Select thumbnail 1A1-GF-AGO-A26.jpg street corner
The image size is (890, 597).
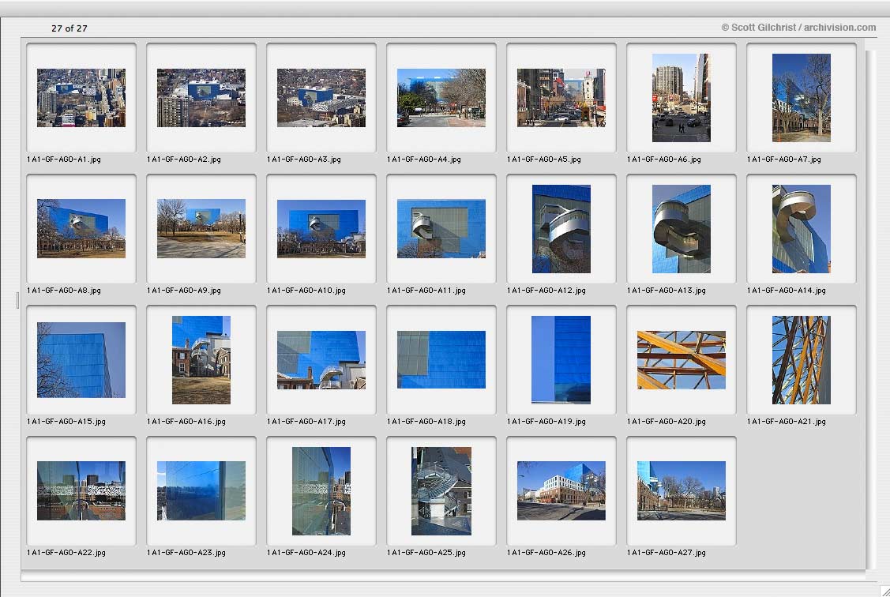coord(561,491)
